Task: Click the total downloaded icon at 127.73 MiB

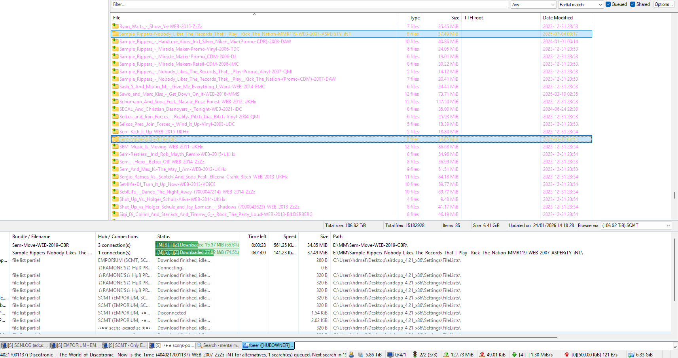Action: point(446,354)
